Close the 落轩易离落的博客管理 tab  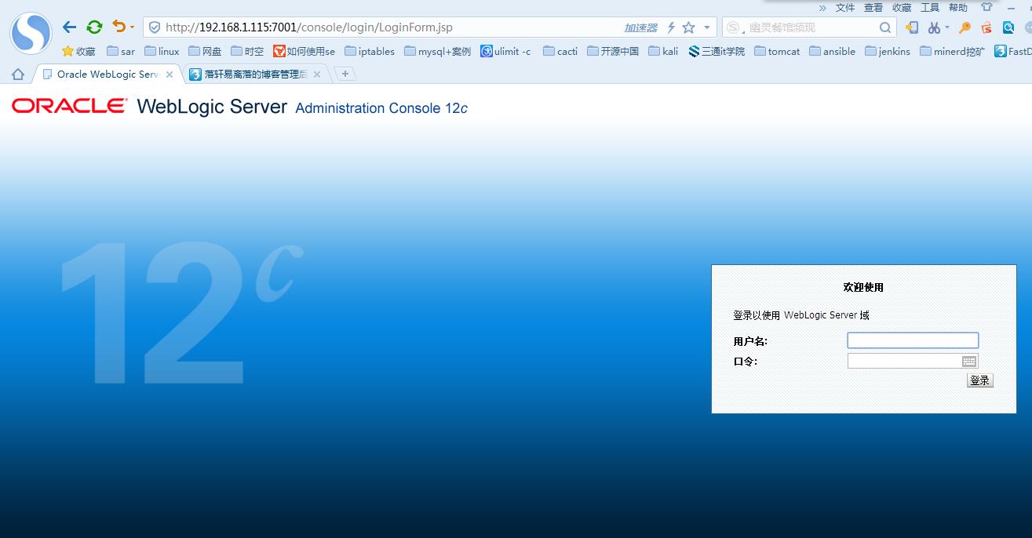(317, 75)
